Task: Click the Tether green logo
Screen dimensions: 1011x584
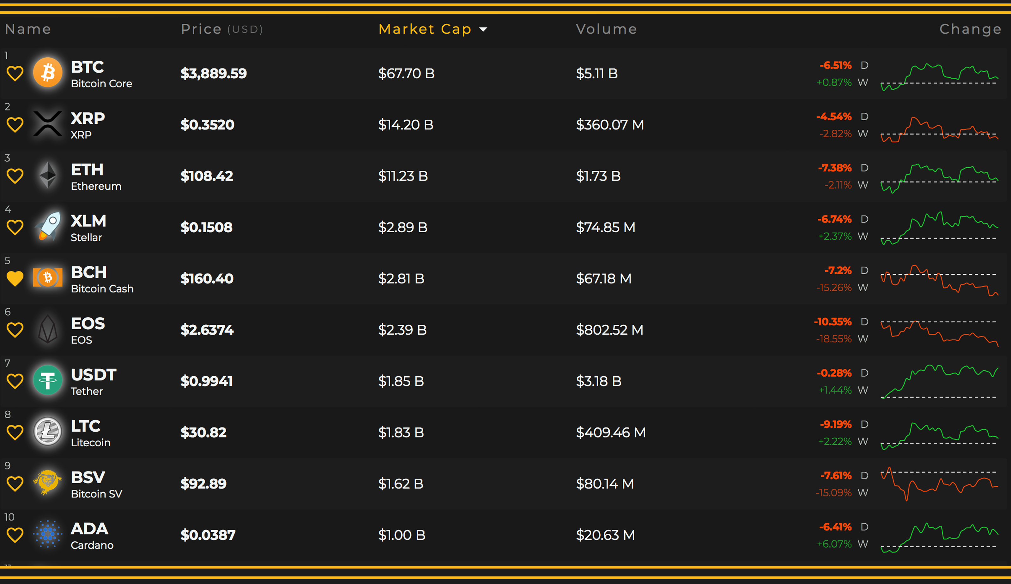Action: coord(48,380)
